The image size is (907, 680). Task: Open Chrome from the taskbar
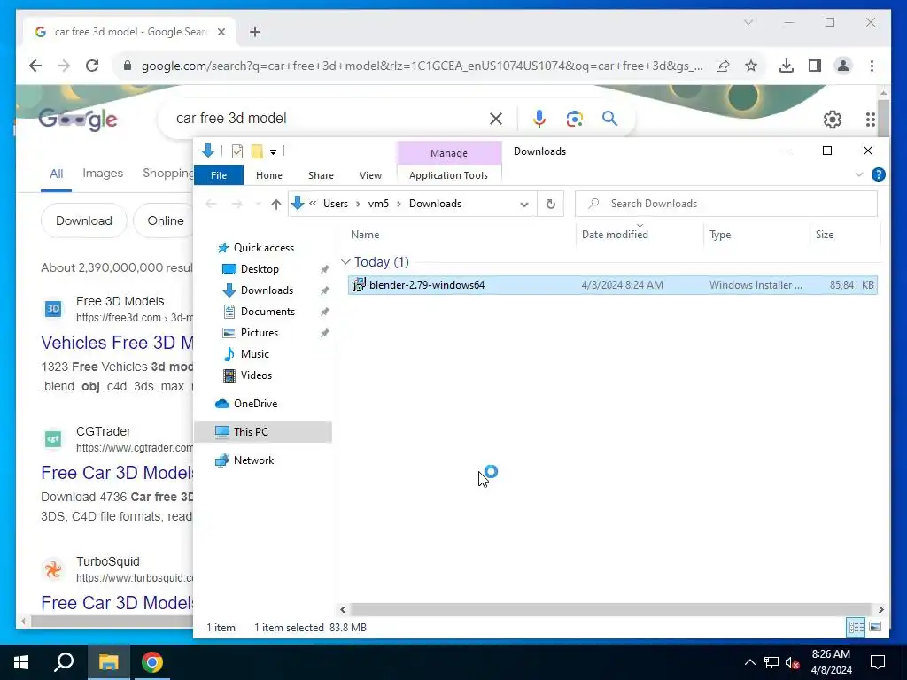point(151,662)
